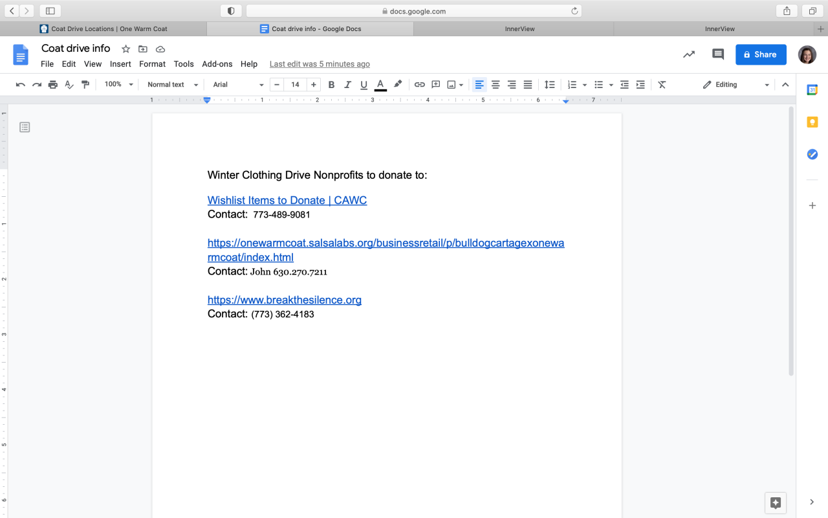Open the Format menu
Screen dimensions: 828x518
(153, 64)
